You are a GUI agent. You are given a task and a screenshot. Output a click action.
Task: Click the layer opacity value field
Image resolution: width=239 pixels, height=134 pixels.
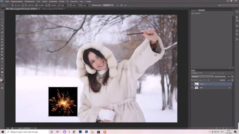(229, 77)
